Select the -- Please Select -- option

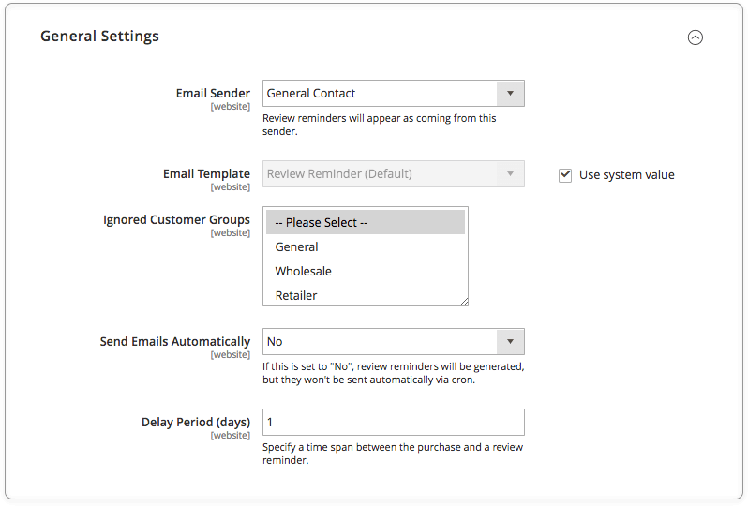point(366,222)
